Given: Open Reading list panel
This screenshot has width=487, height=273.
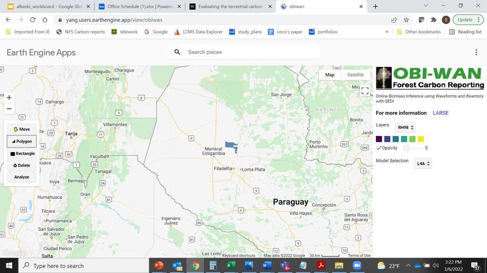Looking at the screenshot, I should pyautogui.click(x=465, y=32).
